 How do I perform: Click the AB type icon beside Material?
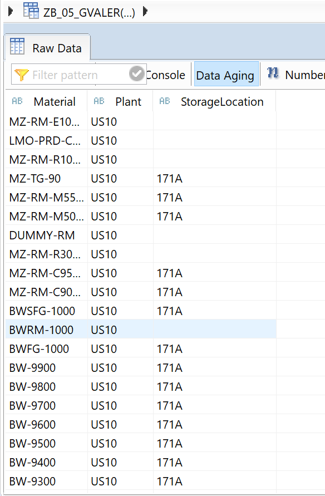click(17, 101)
